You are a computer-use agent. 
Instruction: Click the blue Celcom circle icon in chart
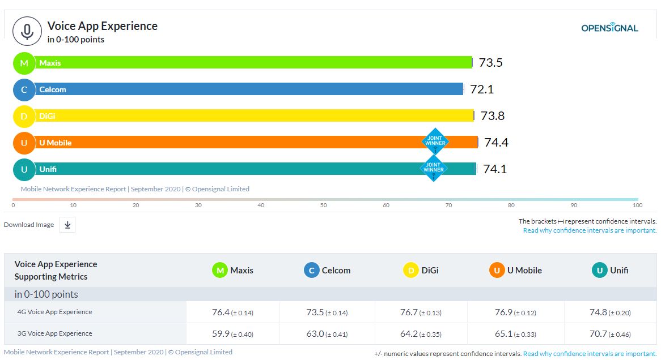point(24,89)
